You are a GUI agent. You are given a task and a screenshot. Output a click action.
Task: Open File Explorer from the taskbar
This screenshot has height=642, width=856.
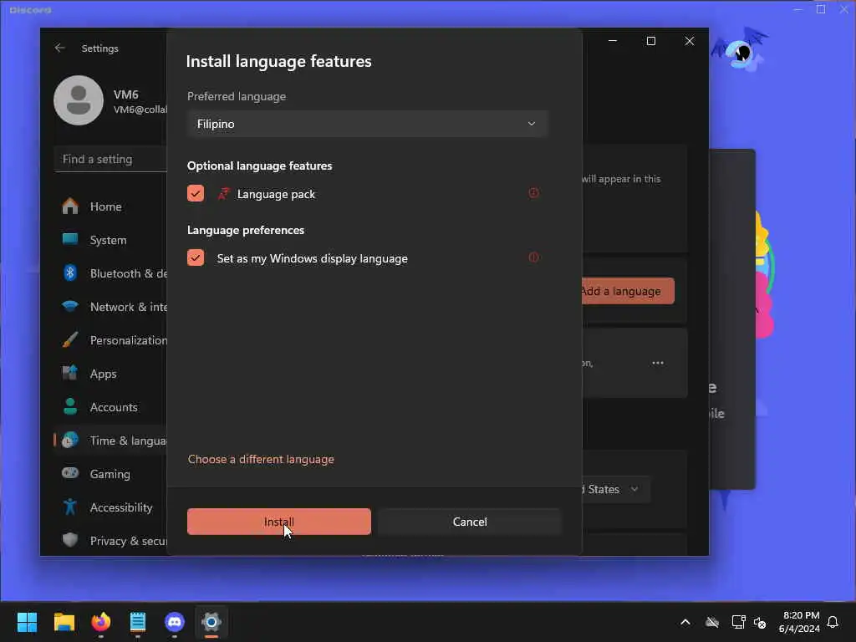[64, 622]
